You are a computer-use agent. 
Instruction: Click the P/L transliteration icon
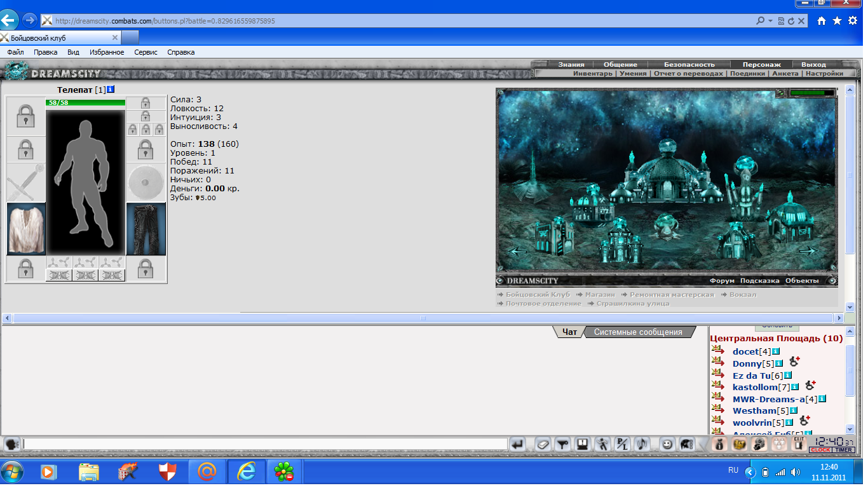coord(621,444)
